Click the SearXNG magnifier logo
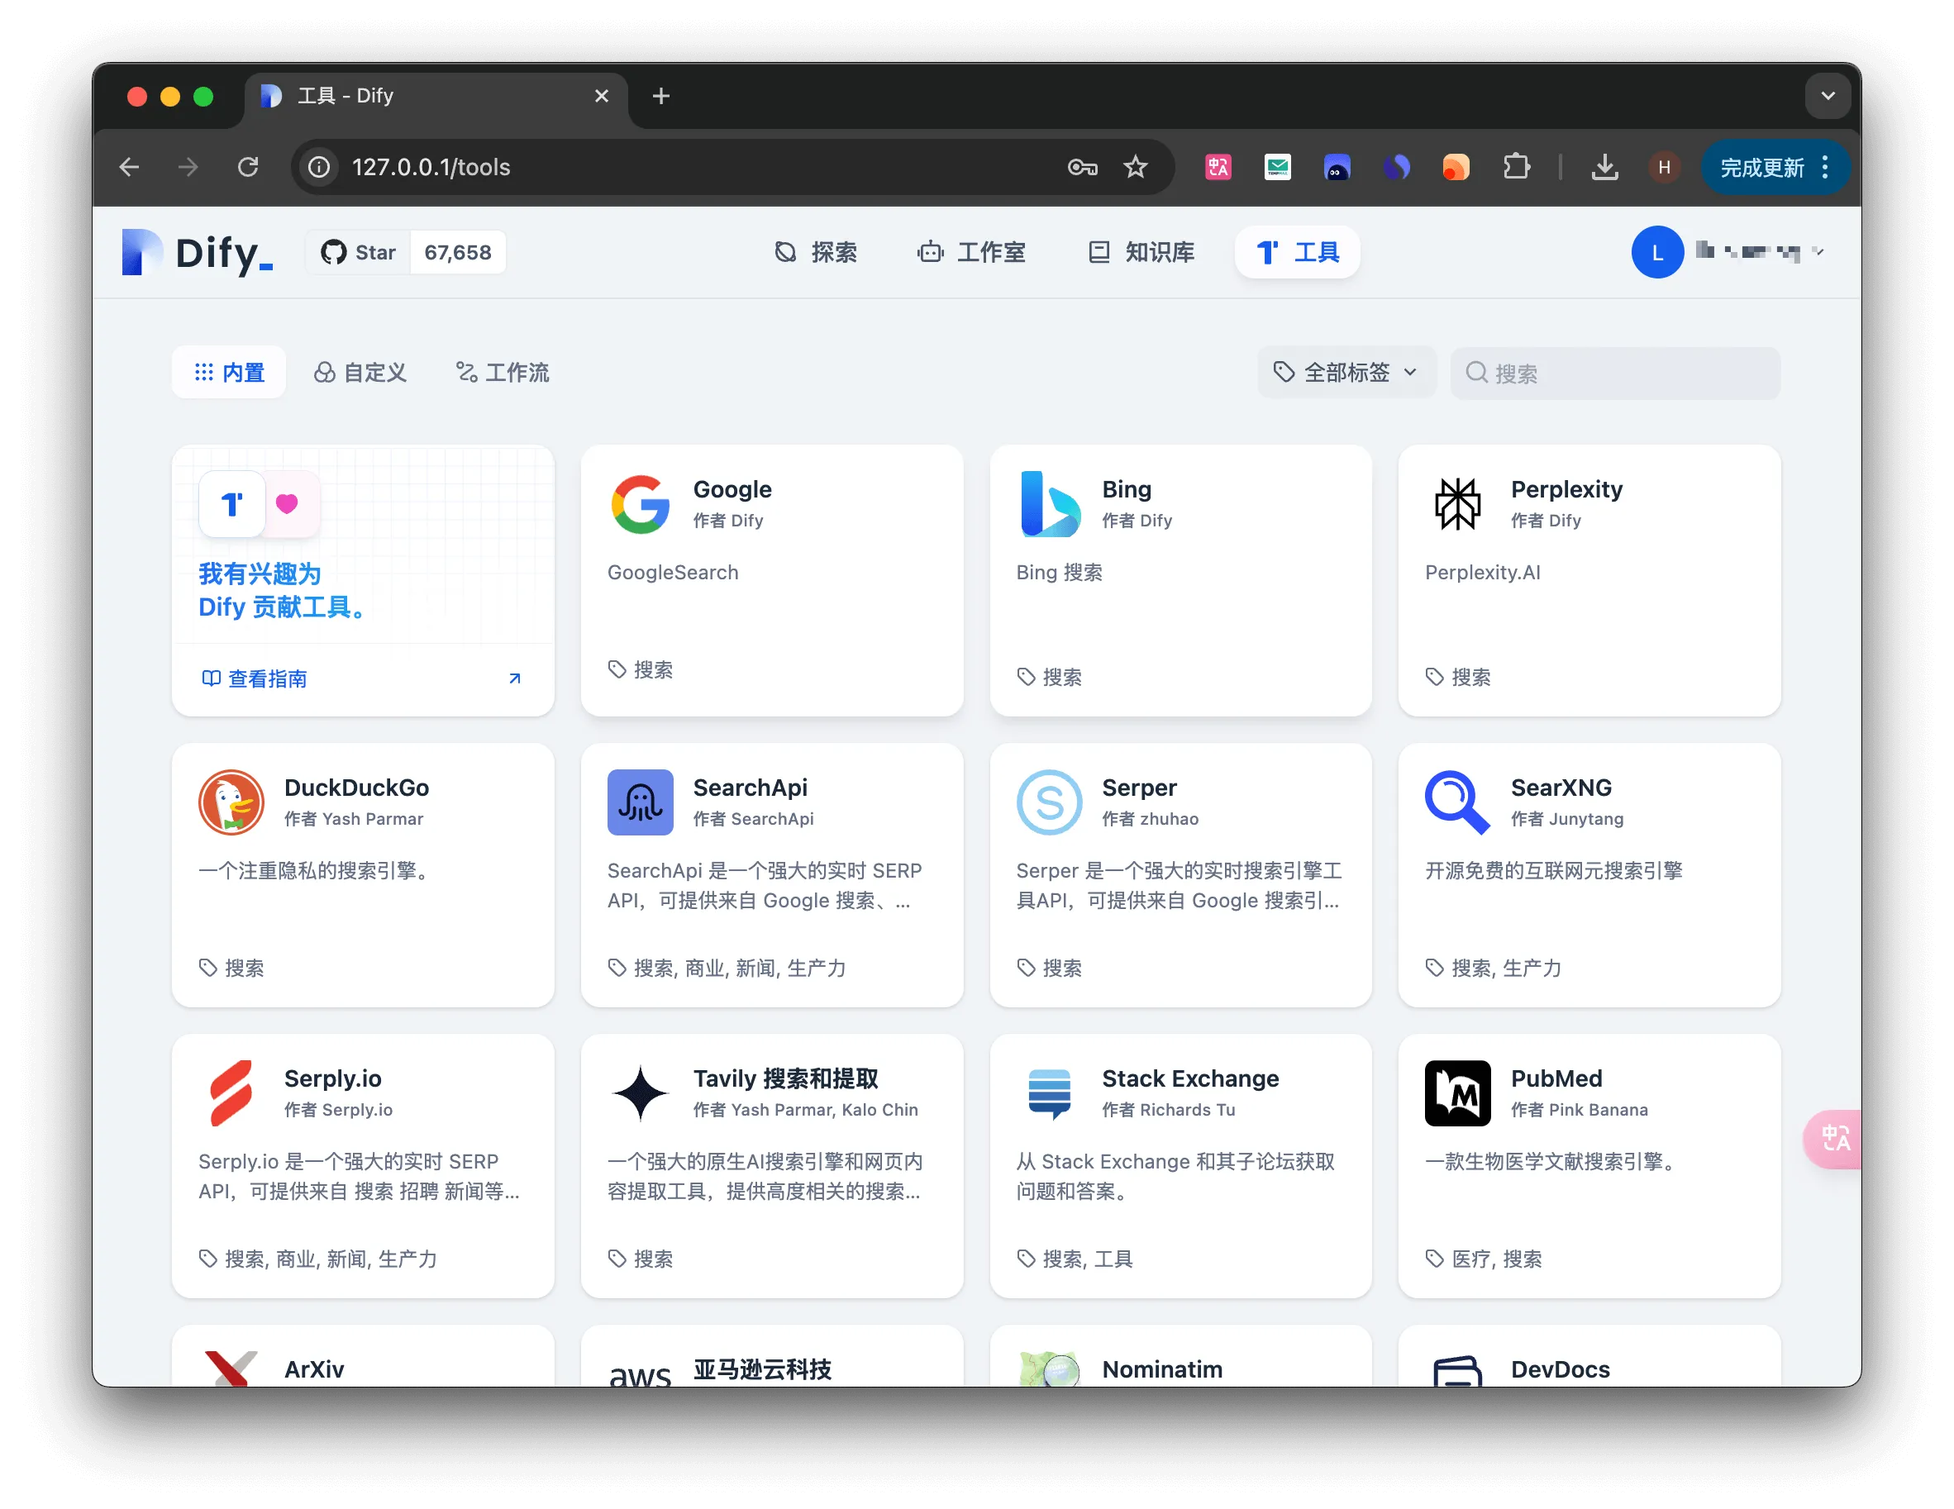The image size is (1954, 1509). (x=1457, y=802)
